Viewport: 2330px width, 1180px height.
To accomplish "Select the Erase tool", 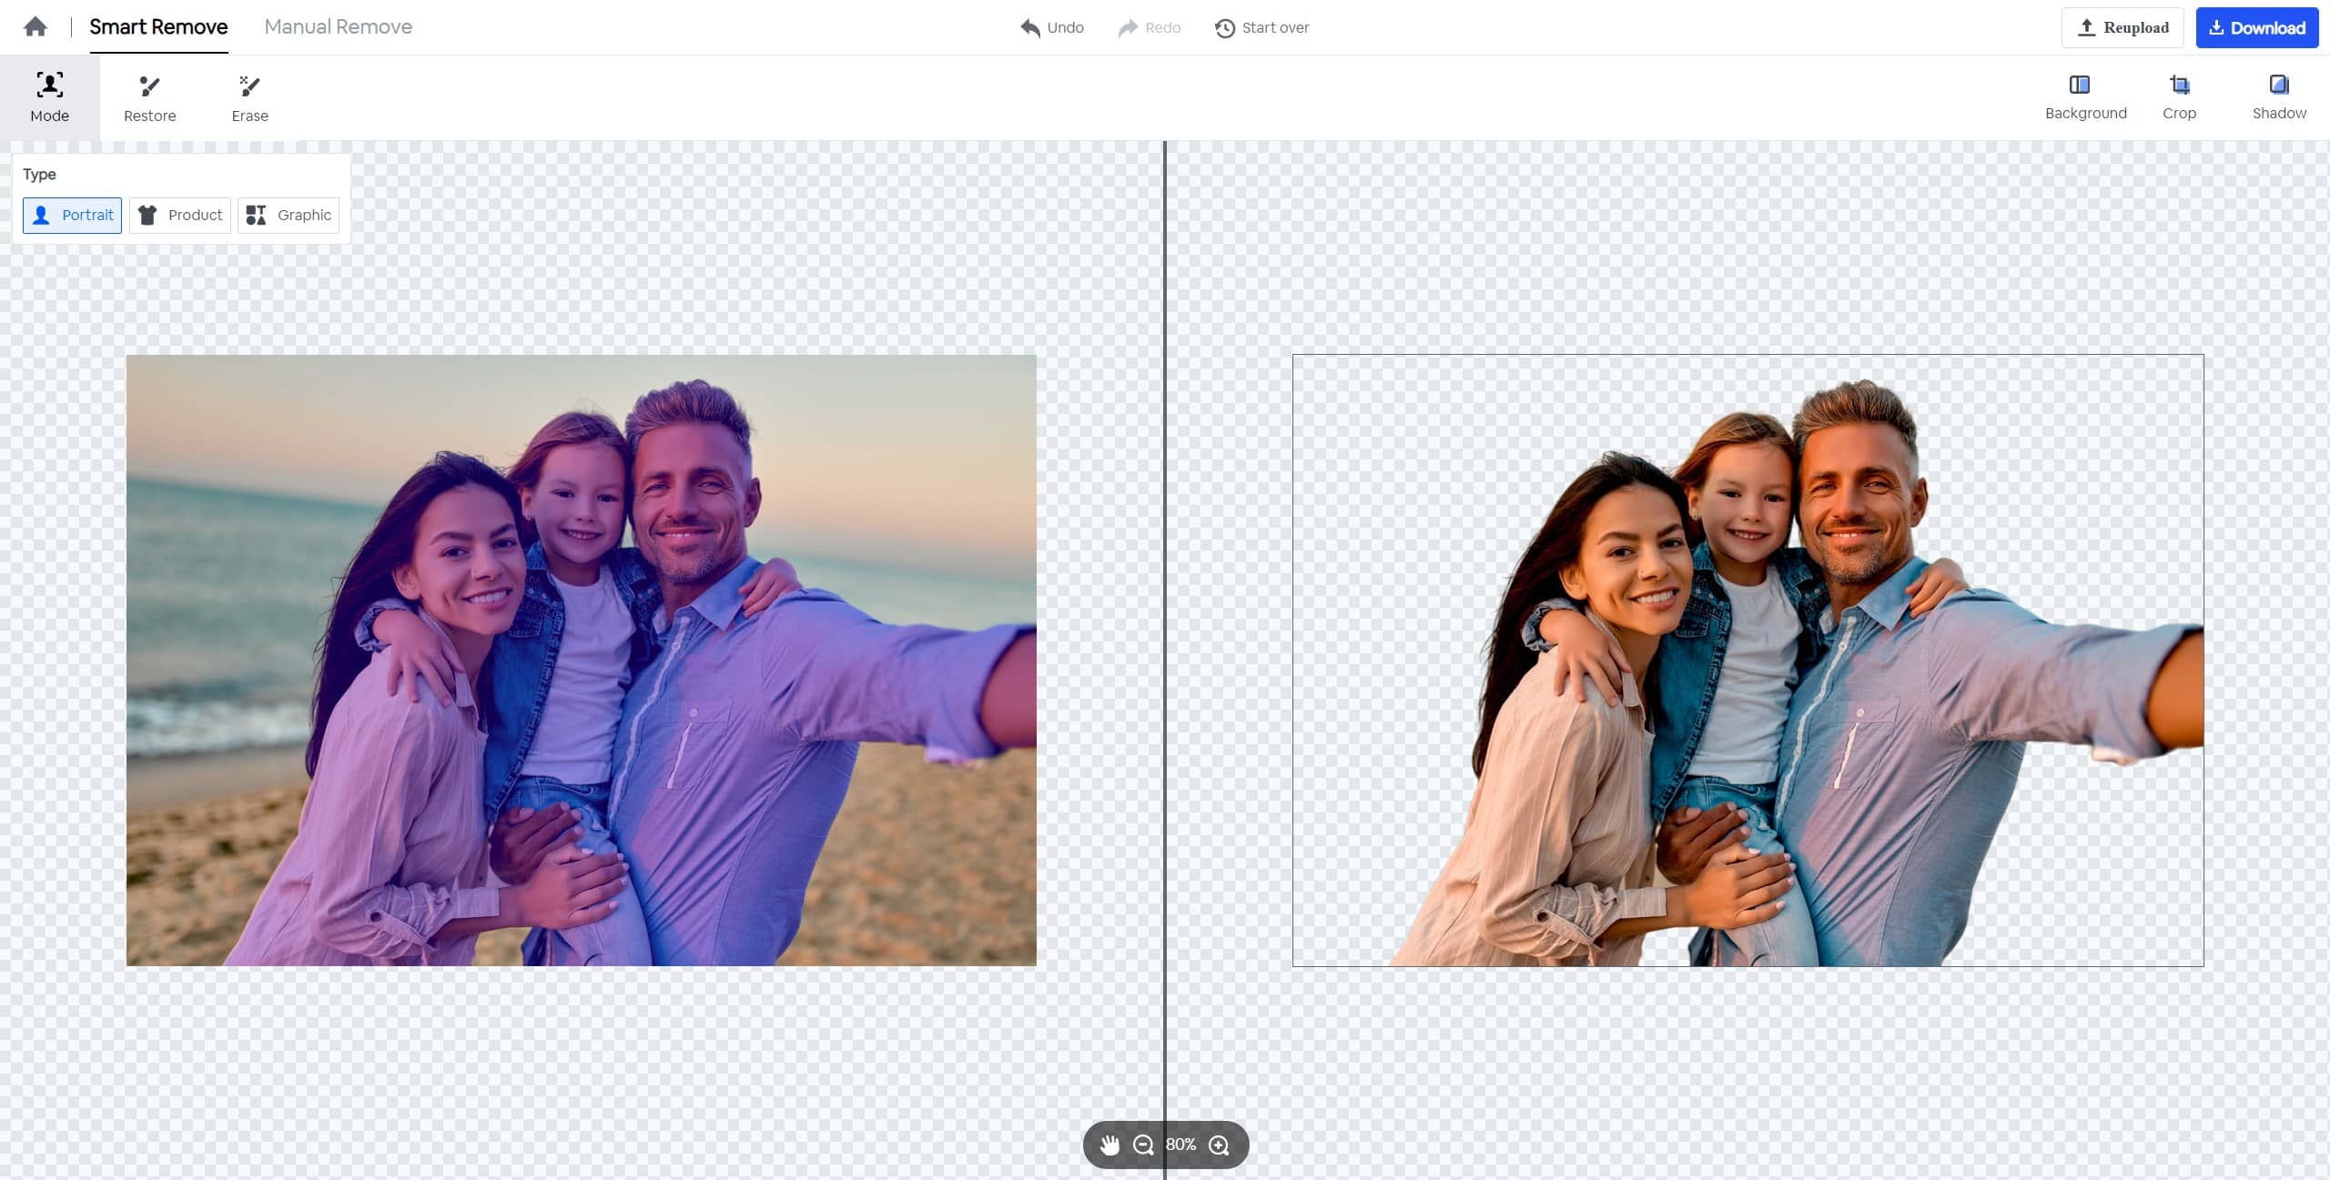I will point(248,96).
